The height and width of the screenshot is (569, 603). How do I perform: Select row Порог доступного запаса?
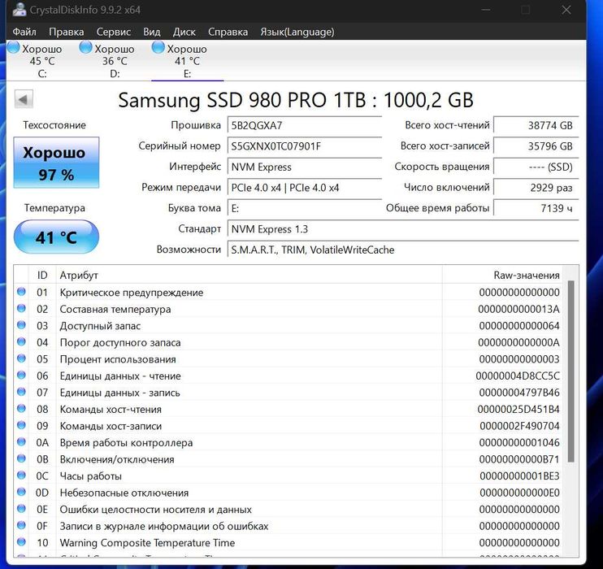pyautogui.click(x=288, y=342)
